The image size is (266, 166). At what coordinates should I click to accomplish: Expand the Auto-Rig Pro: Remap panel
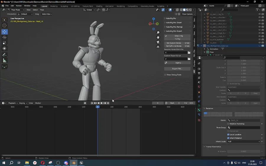174,27
